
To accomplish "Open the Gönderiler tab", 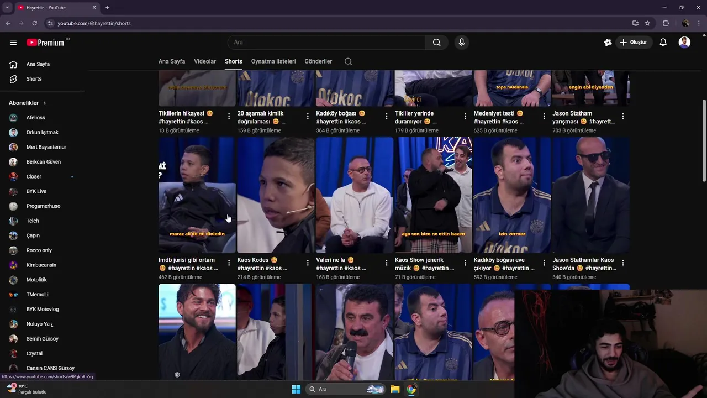I will pyautogui.click(x=318, y=61).
